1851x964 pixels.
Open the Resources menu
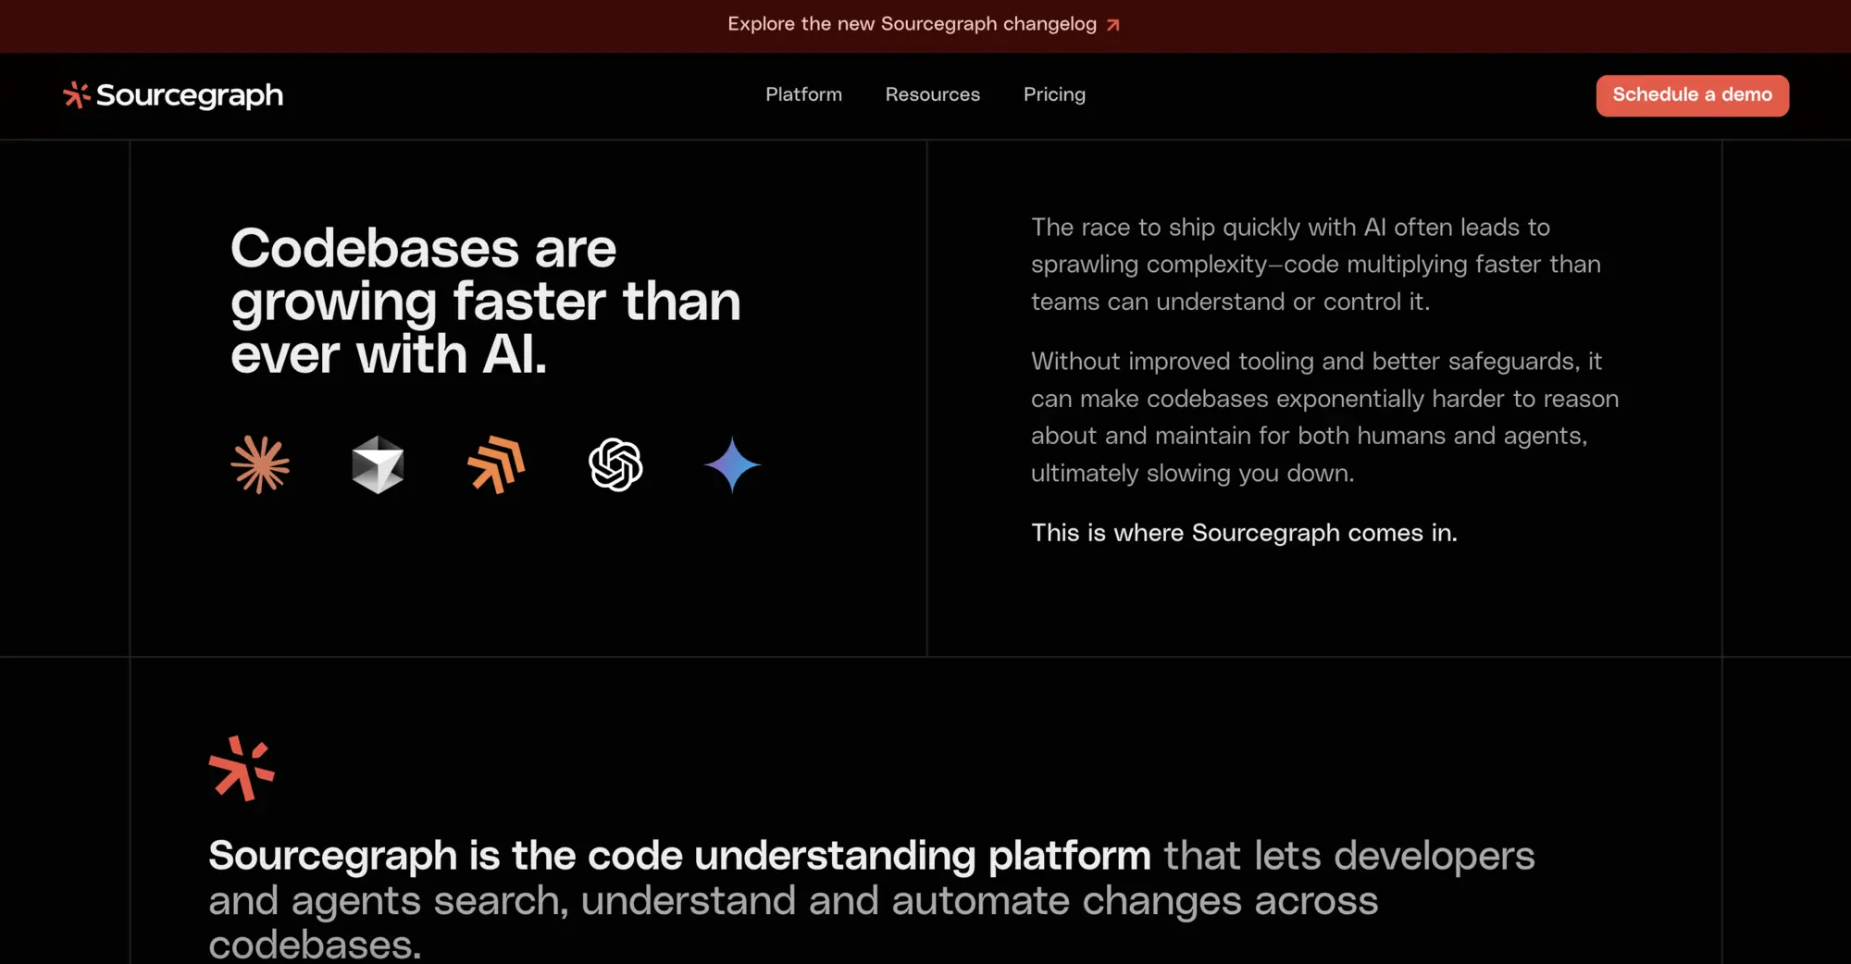tap(932, 94)
